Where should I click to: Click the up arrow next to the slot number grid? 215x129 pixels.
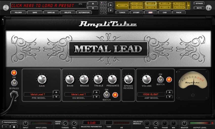(111, 5)
